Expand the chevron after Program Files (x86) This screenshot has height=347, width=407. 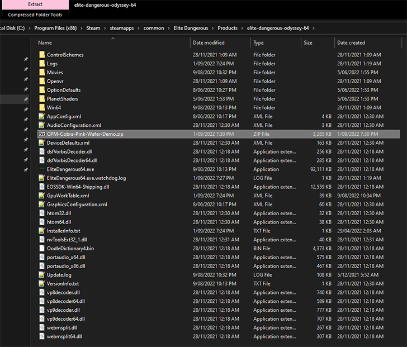pyautogui.click(x=82, y=28)
